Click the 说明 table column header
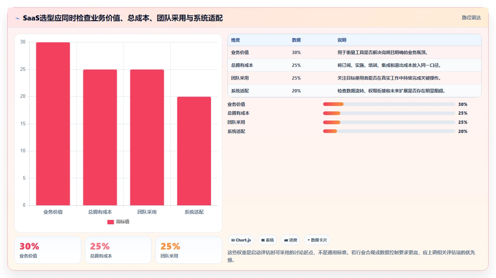 pos(342,40)
